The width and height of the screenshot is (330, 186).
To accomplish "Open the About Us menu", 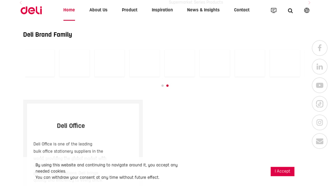I will (98, 10).
